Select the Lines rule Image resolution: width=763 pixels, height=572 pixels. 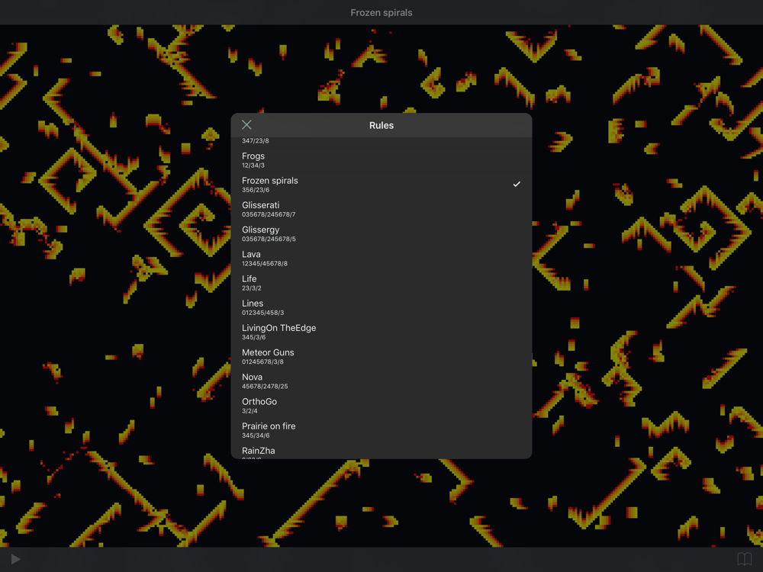point(381,307)
